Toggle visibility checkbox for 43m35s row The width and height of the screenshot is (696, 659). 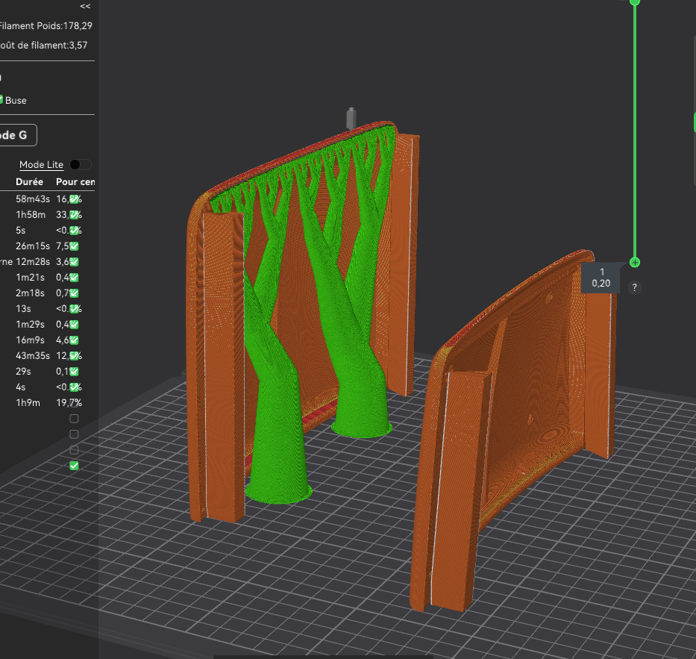click(75, 356)
